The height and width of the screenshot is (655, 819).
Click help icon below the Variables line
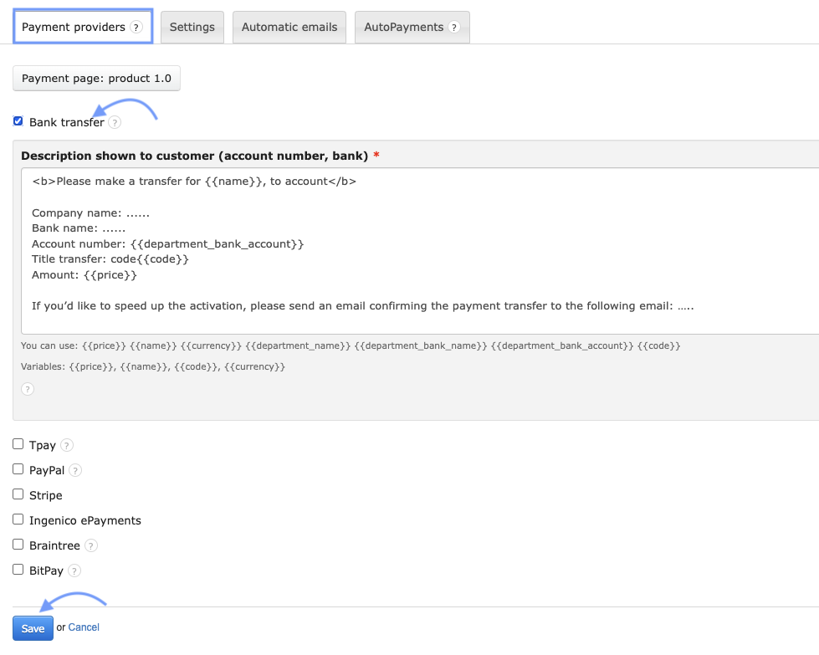click(28, 389)
